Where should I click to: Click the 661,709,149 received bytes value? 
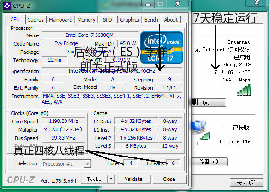[235, 141]
